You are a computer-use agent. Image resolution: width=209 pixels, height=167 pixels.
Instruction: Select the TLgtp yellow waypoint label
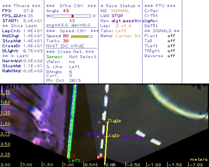[114, 121]
